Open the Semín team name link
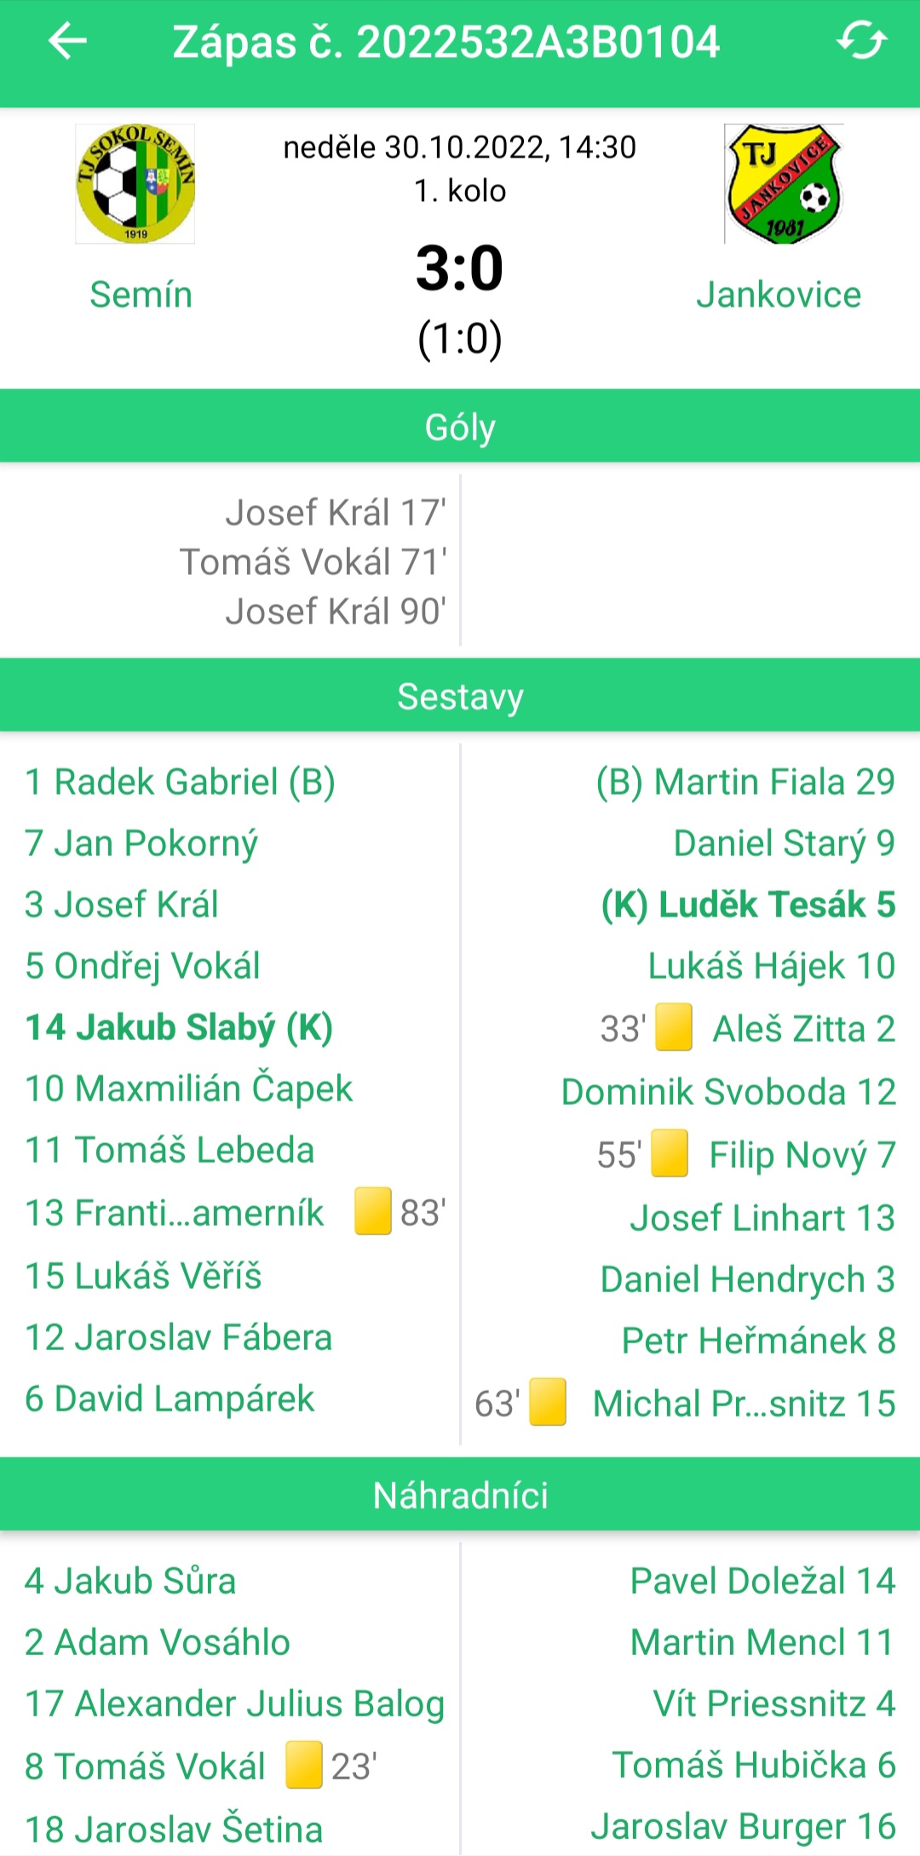 (x=141, y=295)
